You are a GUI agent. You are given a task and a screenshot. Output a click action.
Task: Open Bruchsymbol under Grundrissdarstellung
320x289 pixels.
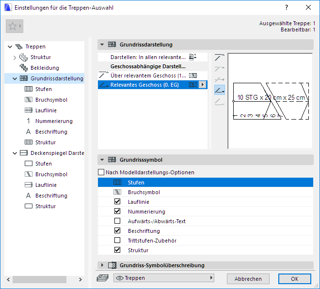51,100
